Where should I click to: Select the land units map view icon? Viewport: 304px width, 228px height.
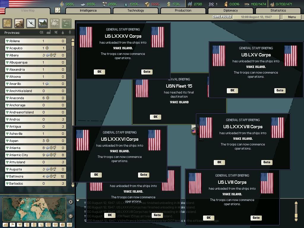pyautogui.click(x=19, y=23)
